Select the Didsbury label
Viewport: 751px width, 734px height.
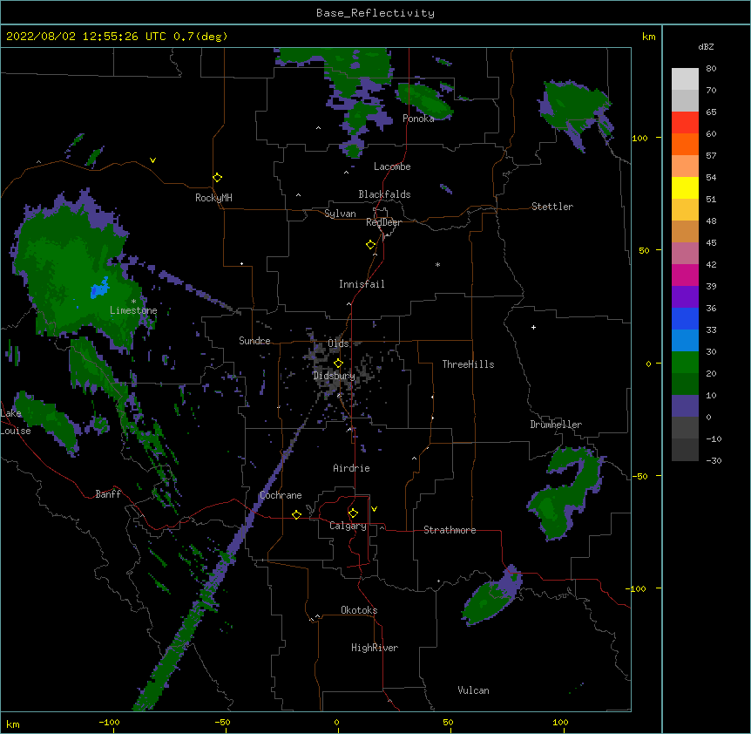(x=335, y=376)
